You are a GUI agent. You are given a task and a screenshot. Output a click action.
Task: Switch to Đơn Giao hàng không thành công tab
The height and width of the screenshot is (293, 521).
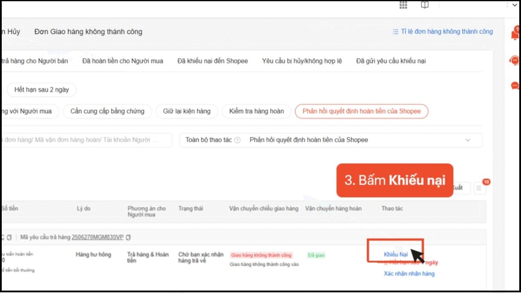click(x=89, y=32)
